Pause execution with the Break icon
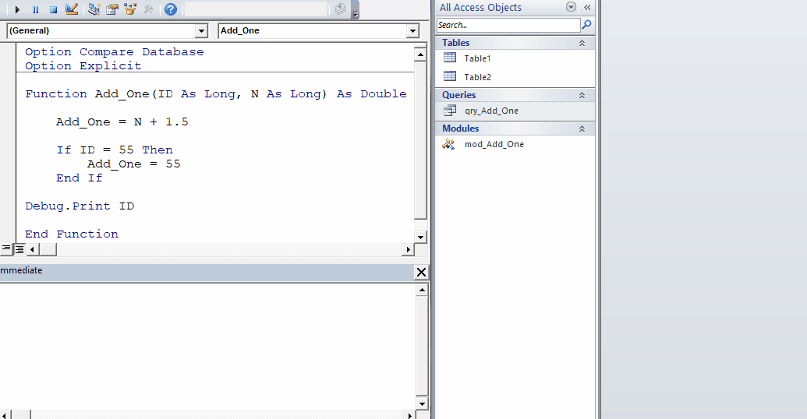The image size is (807, 419). [x=36, y=9]
